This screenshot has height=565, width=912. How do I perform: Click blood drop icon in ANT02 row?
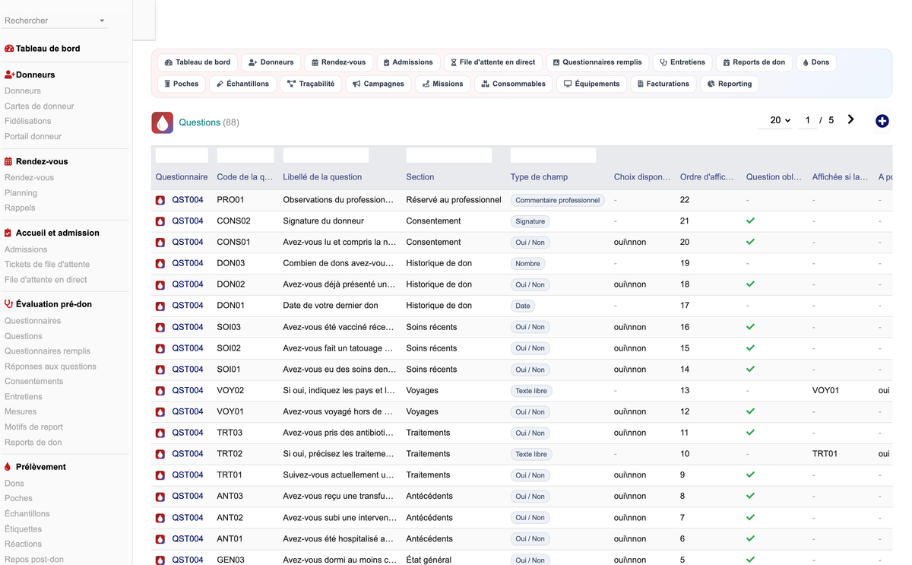tap(160, 518)
